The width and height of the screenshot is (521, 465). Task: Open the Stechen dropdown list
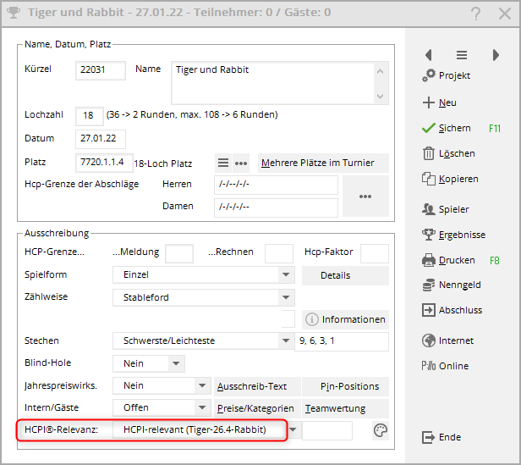tap(288, 341)
